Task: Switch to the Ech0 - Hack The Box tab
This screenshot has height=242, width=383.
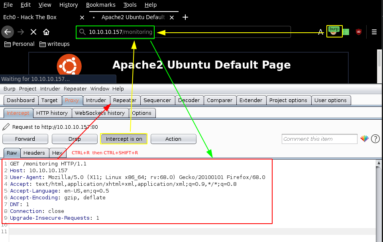Action: [30, 18]
